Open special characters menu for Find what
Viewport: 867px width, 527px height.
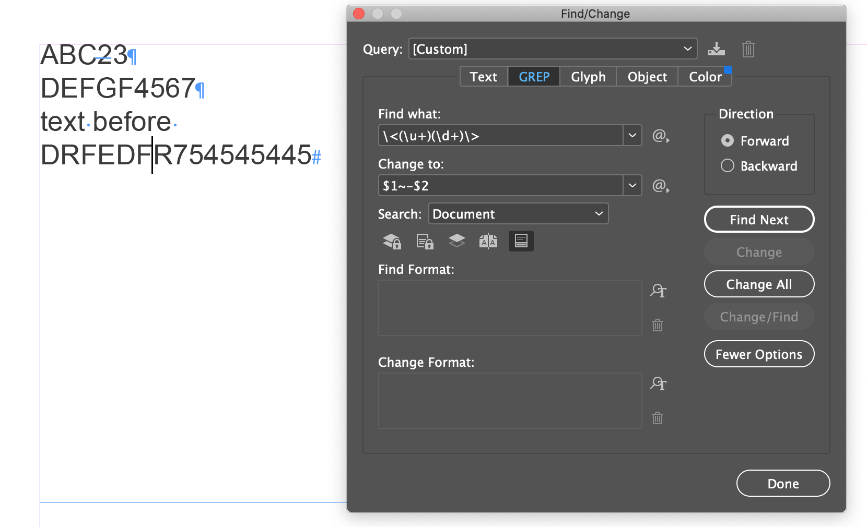click(660, 136)
